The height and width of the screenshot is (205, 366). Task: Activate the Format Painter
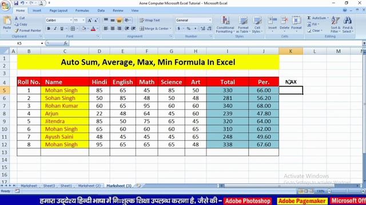27,30
